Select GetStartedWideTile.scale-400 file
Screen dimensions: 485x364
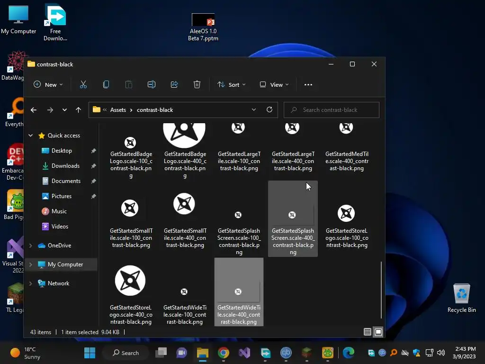pos(239,292)
